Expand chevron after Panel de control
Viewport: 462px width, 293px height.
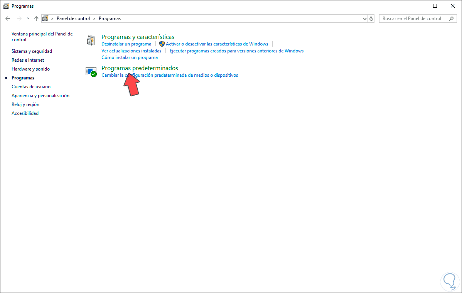[x=94, y=19]
